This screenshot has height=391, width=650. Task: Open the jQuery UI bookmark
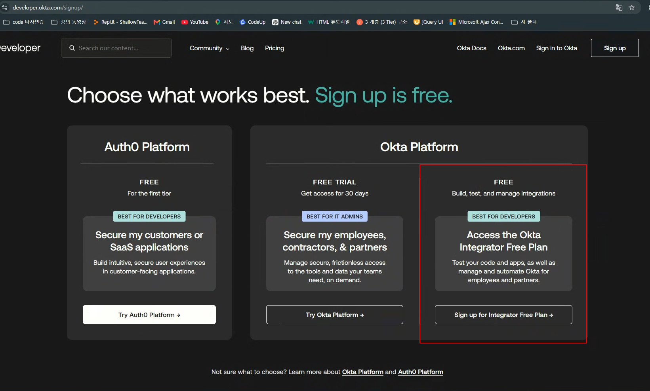pos(428,22)
